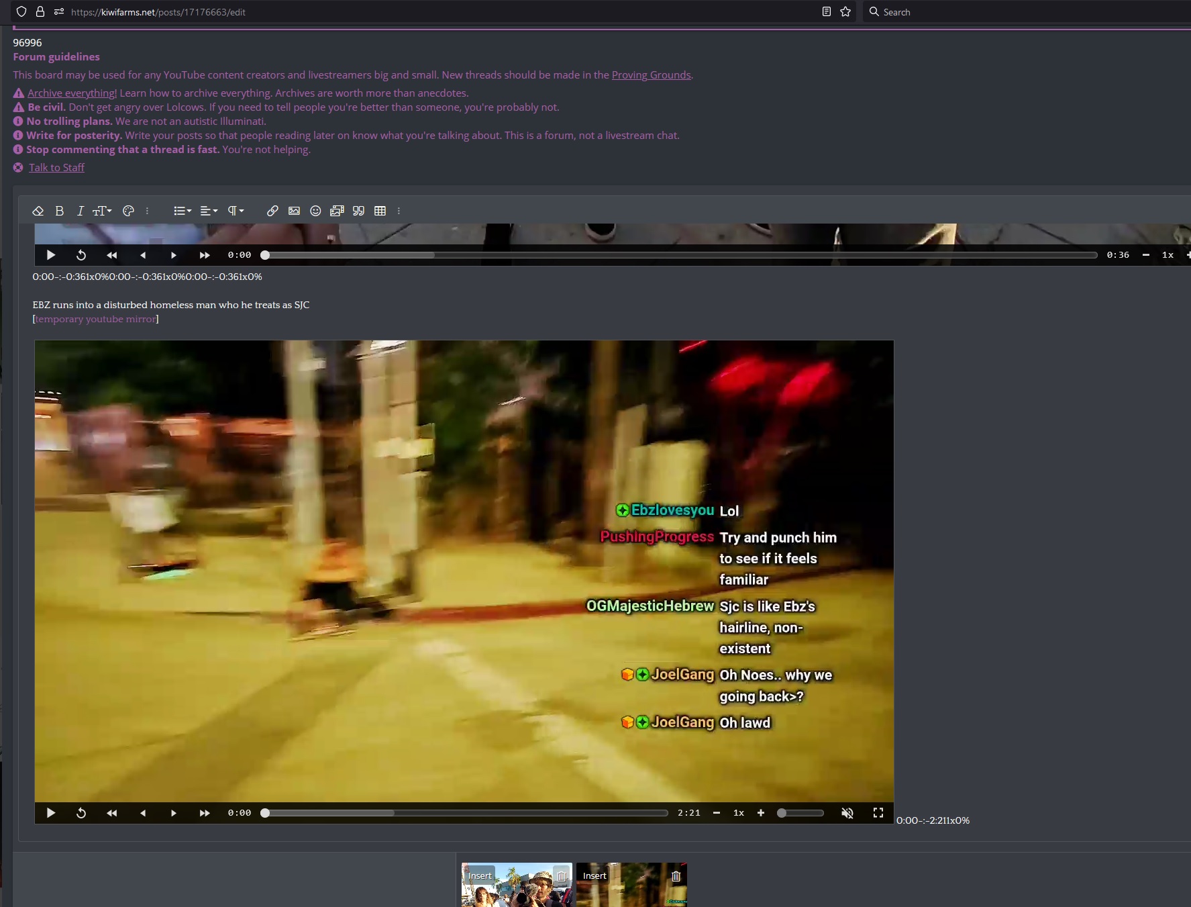Click the Insert image icon
This screenshot has width=1191, height=907.
pos(294,211)
